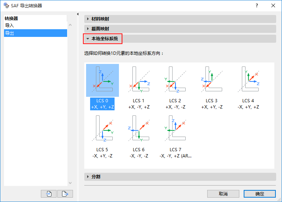Click the LCS 6 -X, -Y, -Z label
Viewport: 282px width, 202px height.
coord(139,153)
